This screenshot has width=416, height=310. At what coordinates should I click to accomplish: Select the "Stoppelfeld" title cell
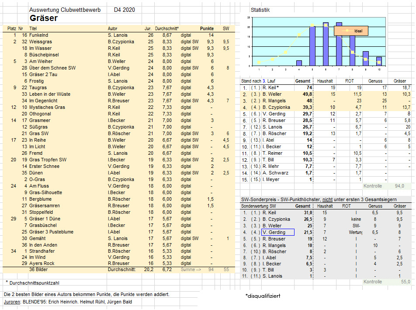point(41,212)
